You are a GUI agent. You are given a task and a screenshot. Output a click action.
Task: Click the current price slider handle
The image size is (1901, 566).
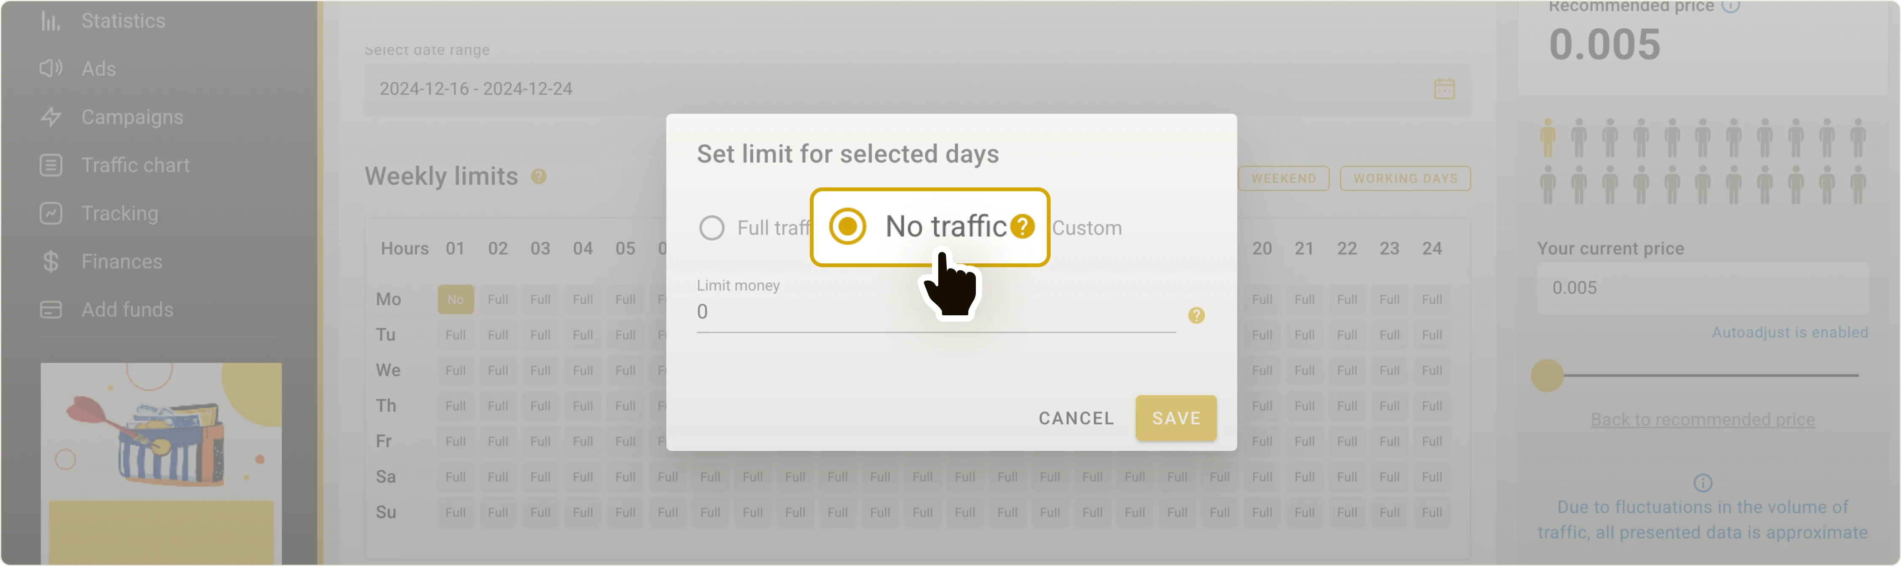pyautogui.click(x=1547, y=375)
